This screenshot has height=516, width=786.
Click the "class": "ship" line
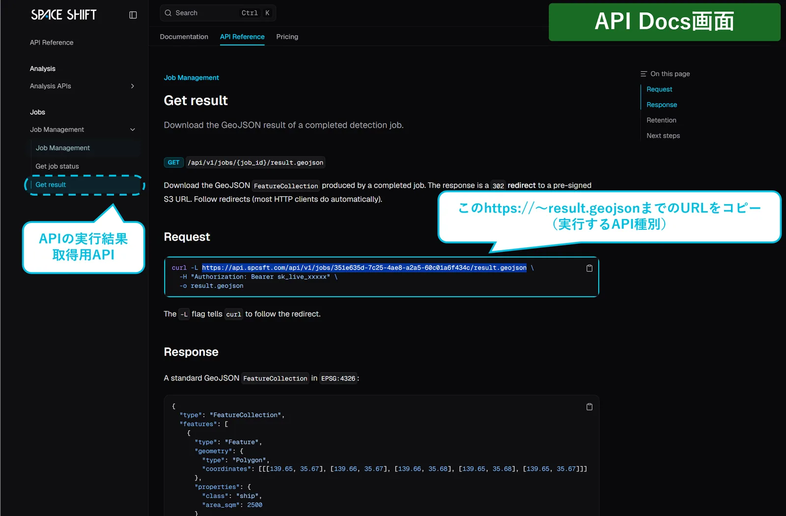click(x=231, y=496)
